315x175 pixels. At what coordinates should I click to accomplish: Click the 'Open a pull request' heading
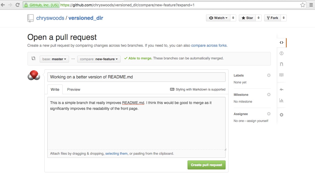(62, 37)
